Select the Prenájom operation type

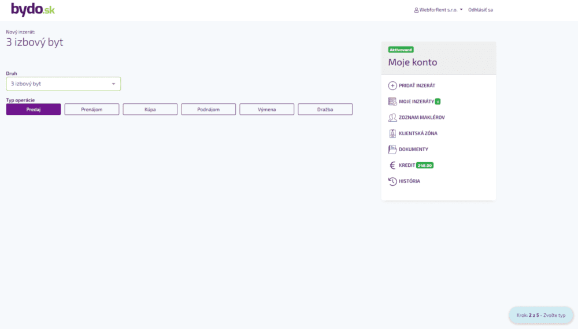pos(91,109)
